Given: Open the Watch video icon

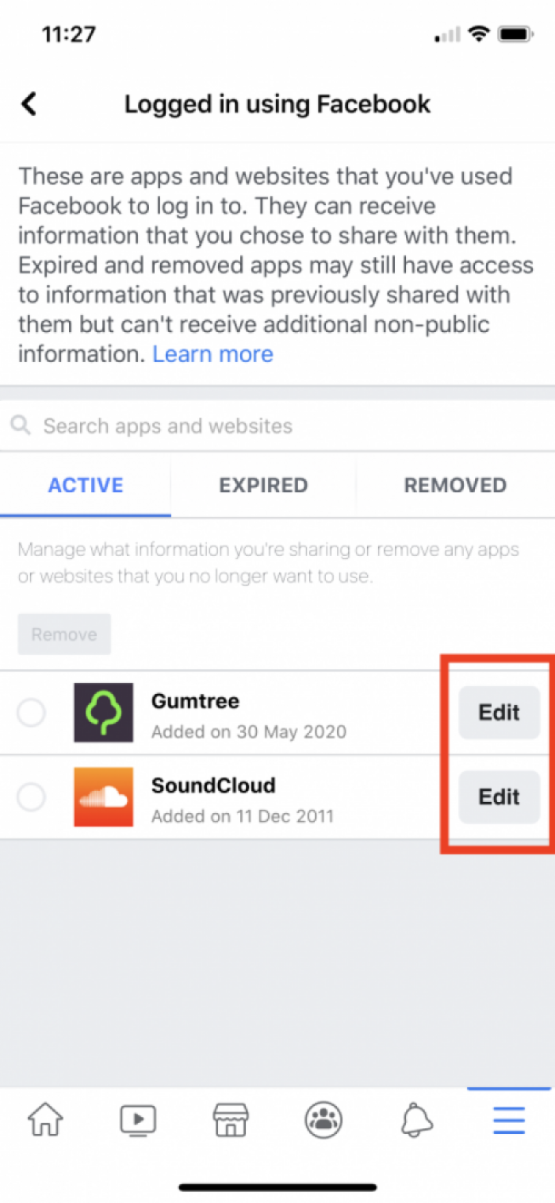Looking at the screenshot, I should click(137, 1119).
